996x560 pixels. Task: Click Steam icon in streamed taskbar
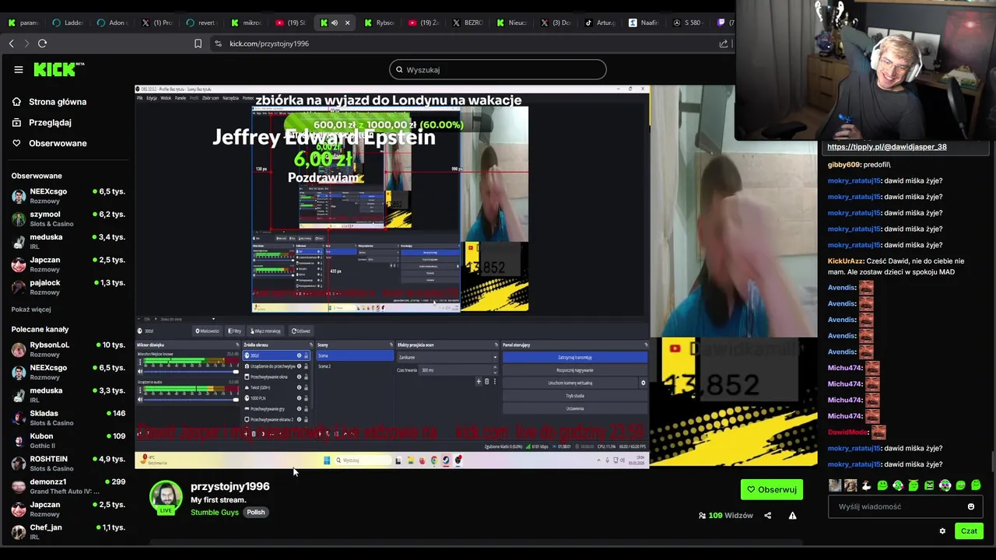click(x=446, y=460)
